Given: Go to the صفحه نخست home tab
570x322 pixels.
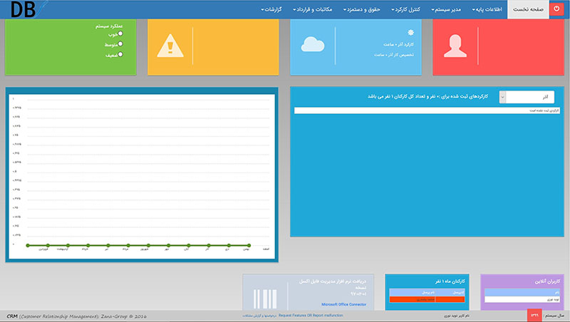Looking at the screenshot, I should point(528,9).
